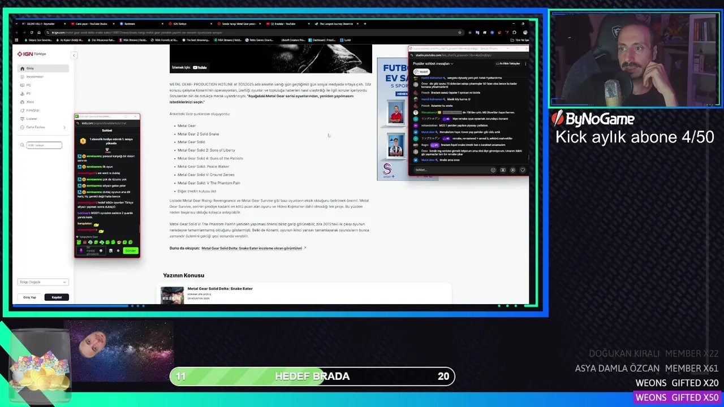Select Xbox category in IGN sidebar
Viewport: 724px width, 407px height.
(x=44, y=102)
